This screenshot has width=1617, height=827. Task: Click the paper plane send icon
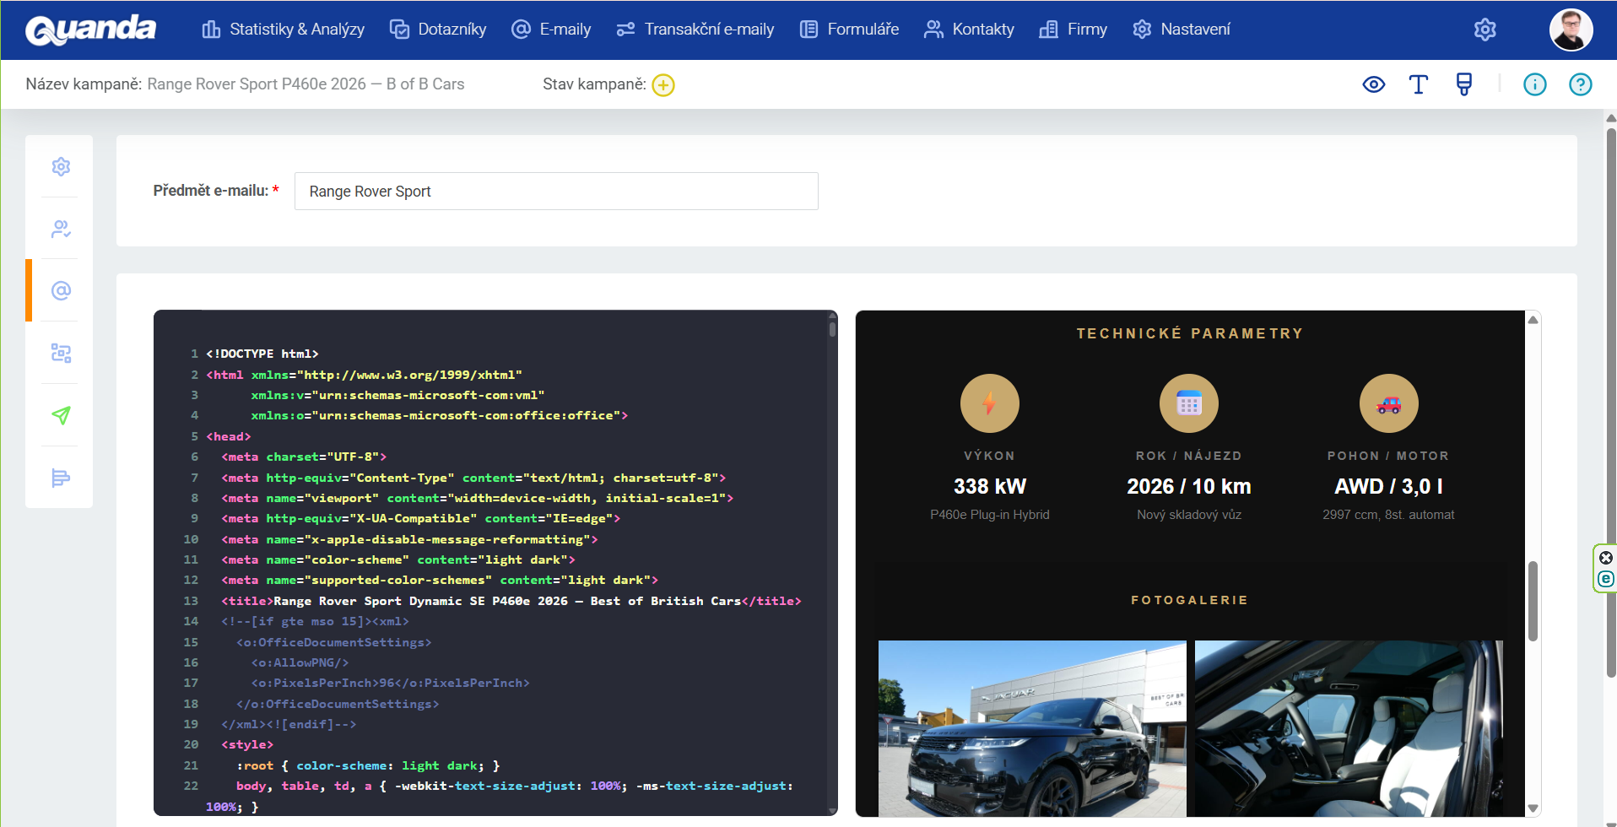click(61, 415)
